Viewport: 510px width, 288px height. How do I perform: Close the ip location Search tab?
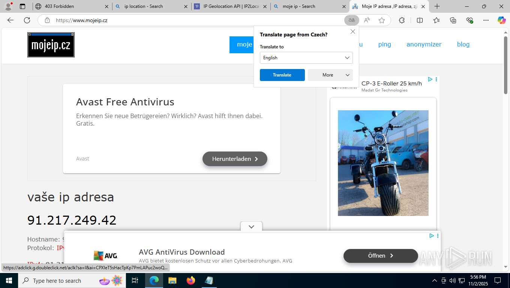[186, 6]
